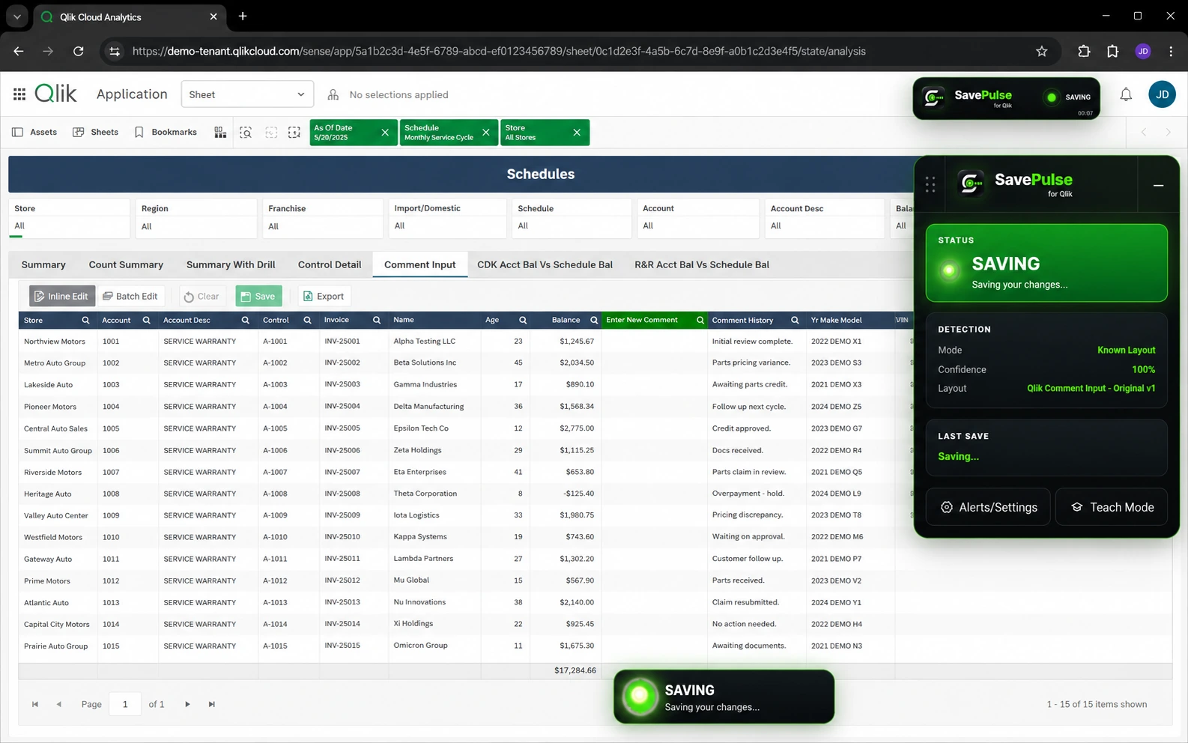
Task: Open the selections tool icon
Action: [x=333, y=94]
